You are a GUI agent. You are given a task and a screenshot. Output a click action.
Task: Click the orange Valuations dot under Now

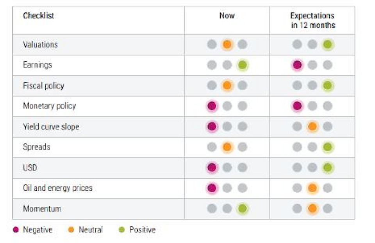tap(227, 44)
